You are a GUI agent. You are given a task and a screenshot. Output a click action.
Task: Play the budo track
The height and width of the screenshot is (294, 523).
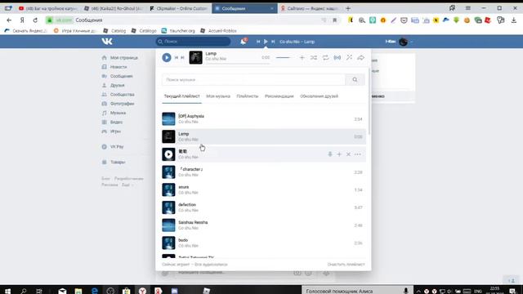168,243
